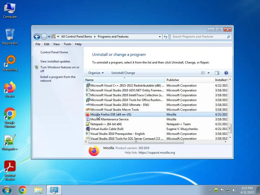260x195 pixels.
Task: Open the recent pages dropdown arrow
Action: click(x=49, y=37)
